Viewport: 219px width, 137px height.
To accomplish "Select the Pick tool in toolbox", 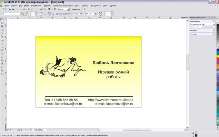I will click(x=2, y=19).
